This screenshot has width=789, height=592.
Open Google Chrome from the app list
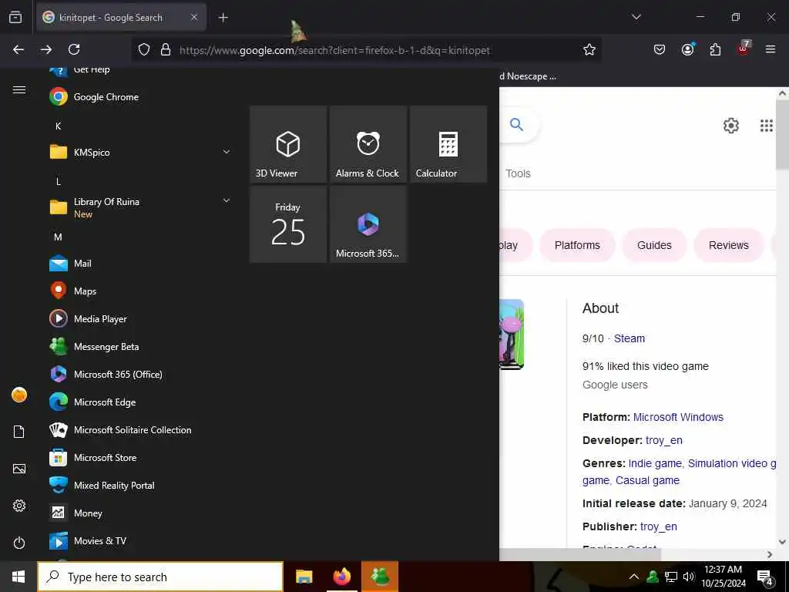[x=140, y=96]
